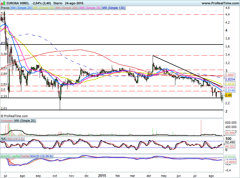
Task: Click the oct month marker on time axis
Action: pyautogui.click(x=55, y=176)
